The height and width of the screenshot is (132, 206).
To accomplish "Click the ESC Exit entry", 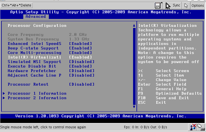I will click(x=152, y=102).
